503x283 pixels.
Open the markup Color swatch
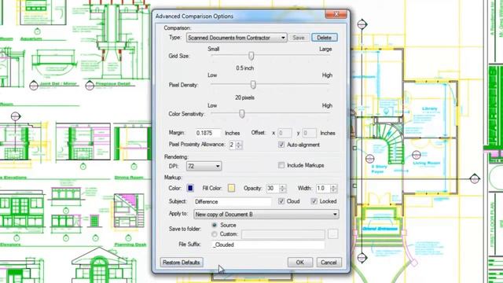pos(190,189)
